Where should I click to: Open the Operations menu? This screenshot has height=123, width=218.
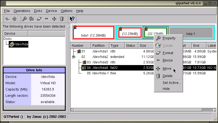[22, 11]
